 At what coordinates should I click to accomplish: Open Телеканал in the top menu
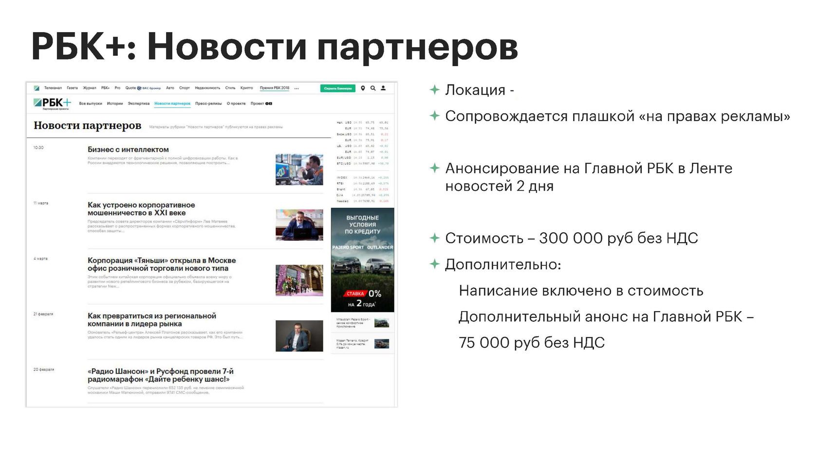(x=53, y=88)
